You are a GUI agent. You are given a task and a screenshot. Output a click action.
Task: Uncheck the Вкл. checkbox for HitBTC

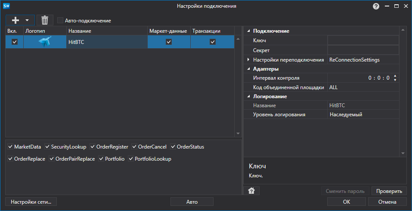(15, 42)
